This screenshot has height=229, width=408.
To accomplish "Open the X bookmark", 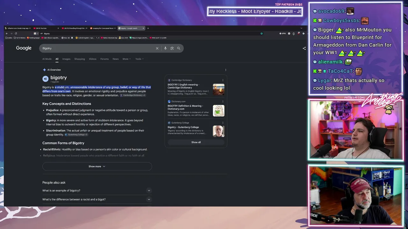I will [x=98, y=38].
